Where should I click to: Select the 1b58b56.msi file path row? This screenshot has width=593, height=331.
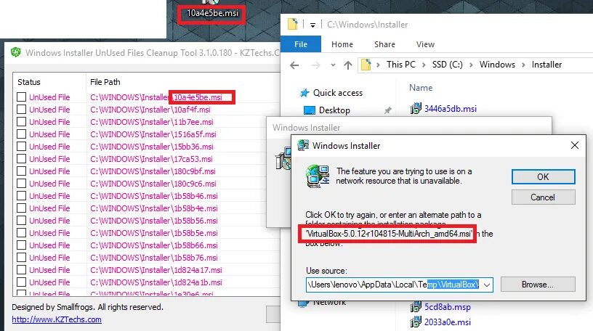(154, 221)
